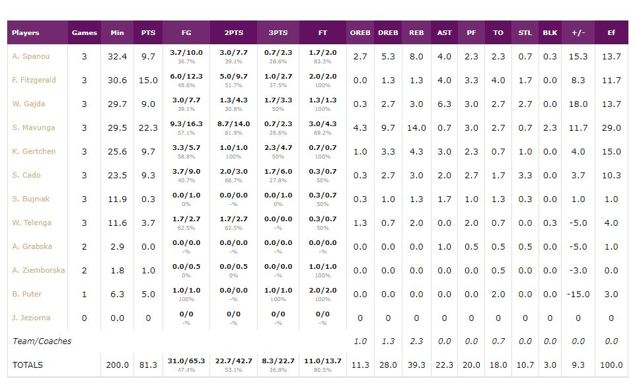Open K. Gertchen player profile
The image size is (637, 387).
[x=33, y=151]
